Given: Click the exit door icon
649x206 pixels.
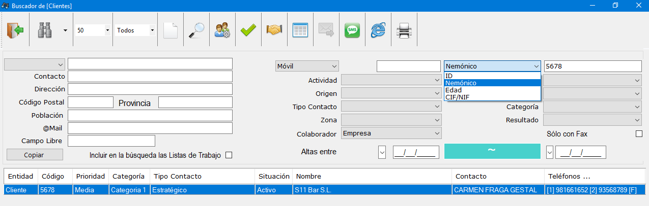Looking at the screenshot, I should 15,30.
